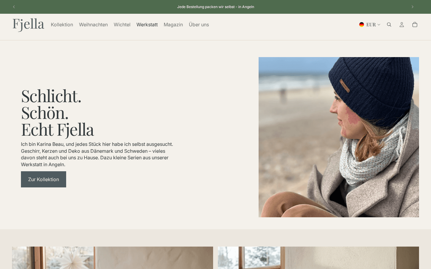Open the Wichtel menu item
This screenshot has height=269, width=431.
(122, 25)
